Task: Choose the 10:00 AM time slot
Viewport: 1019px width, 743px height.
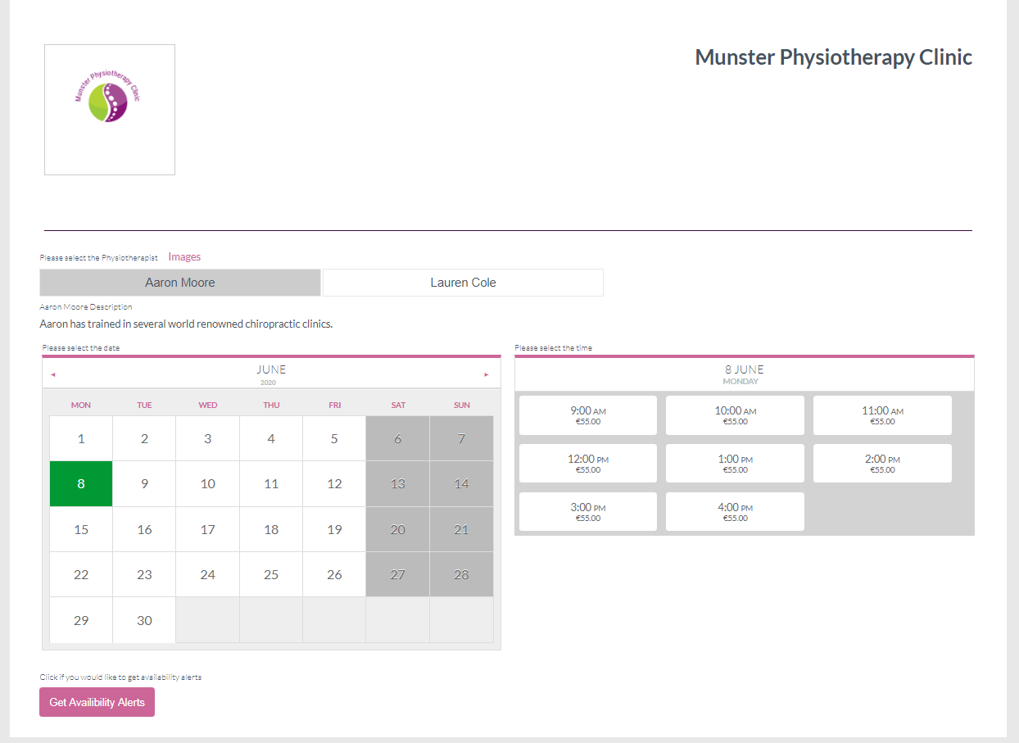Action: pos(736,415)
